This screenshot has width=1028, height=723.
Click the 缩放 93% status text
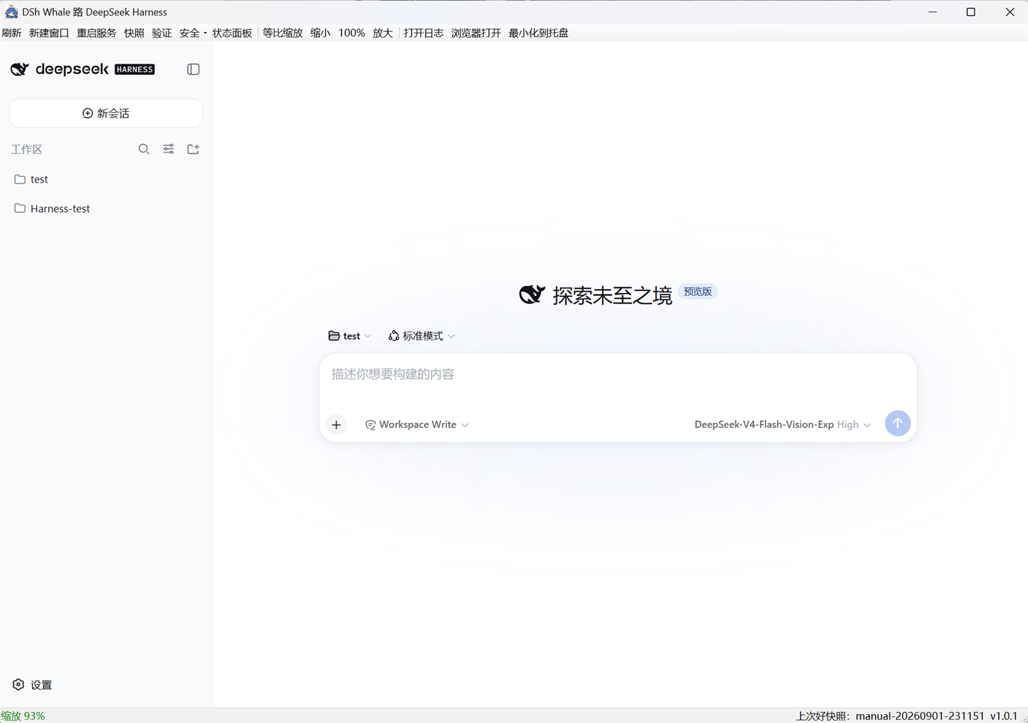click(x=23, y=716)
